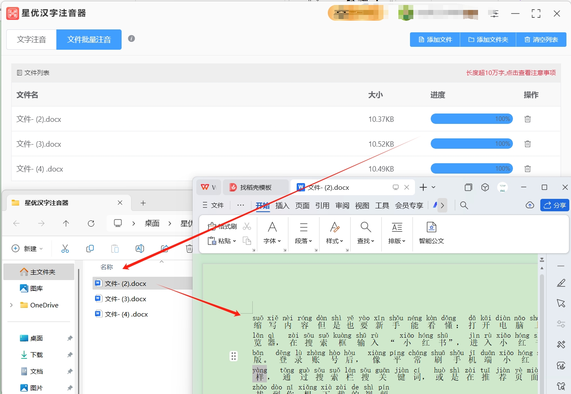Delete 文件- (4) .docx row with trash icon

pyautogui.click(x=527, y=169)
